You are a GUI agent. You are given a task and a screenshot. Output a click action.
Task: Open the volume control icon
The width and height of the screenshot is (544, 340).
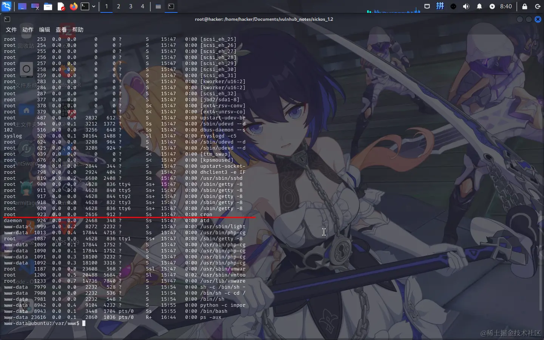click(x=467, y=6)
